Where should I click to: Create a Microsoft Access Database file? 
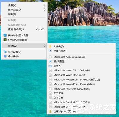(x=81, y=57)
